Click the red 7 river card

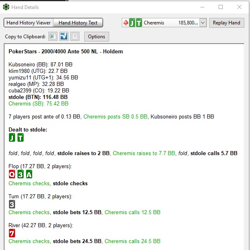(x=12, y=233)
